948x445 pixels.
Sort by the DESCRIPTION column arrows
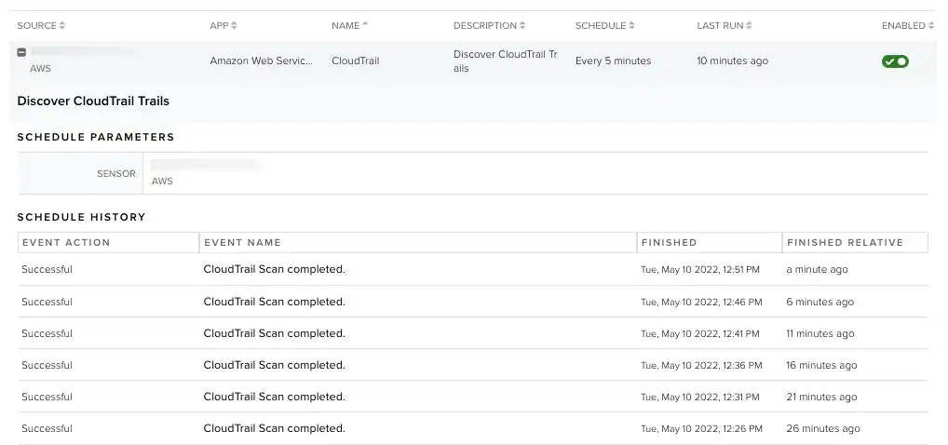(x=522, y=25)
